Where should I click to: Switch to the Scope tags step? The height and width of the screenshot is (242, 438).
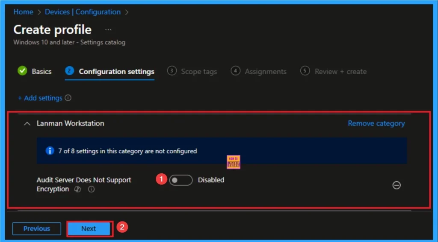[198, 71]
